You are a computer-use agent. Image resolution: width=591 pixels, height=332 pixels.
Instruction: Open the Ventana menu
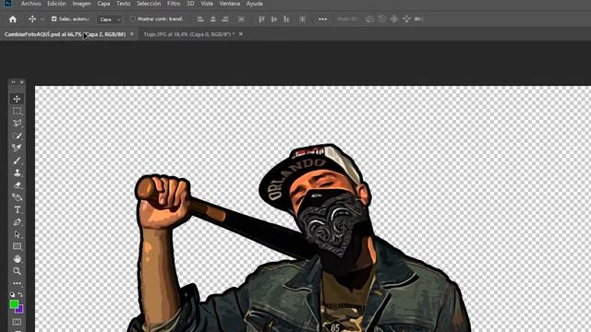pyautogui.click(x=230, y=4)
